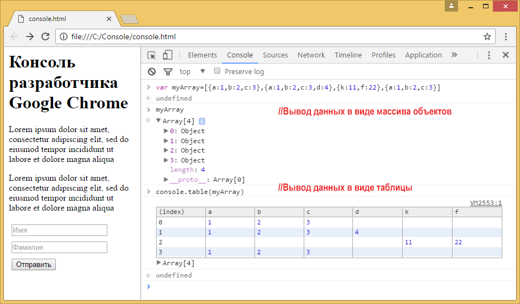520x304 pixels.
Task: Open the Profiles tab
Action: point(383,55)
